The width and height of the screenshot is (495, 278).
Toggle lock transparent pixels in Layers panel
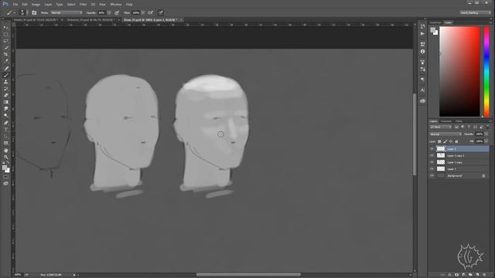439,141
